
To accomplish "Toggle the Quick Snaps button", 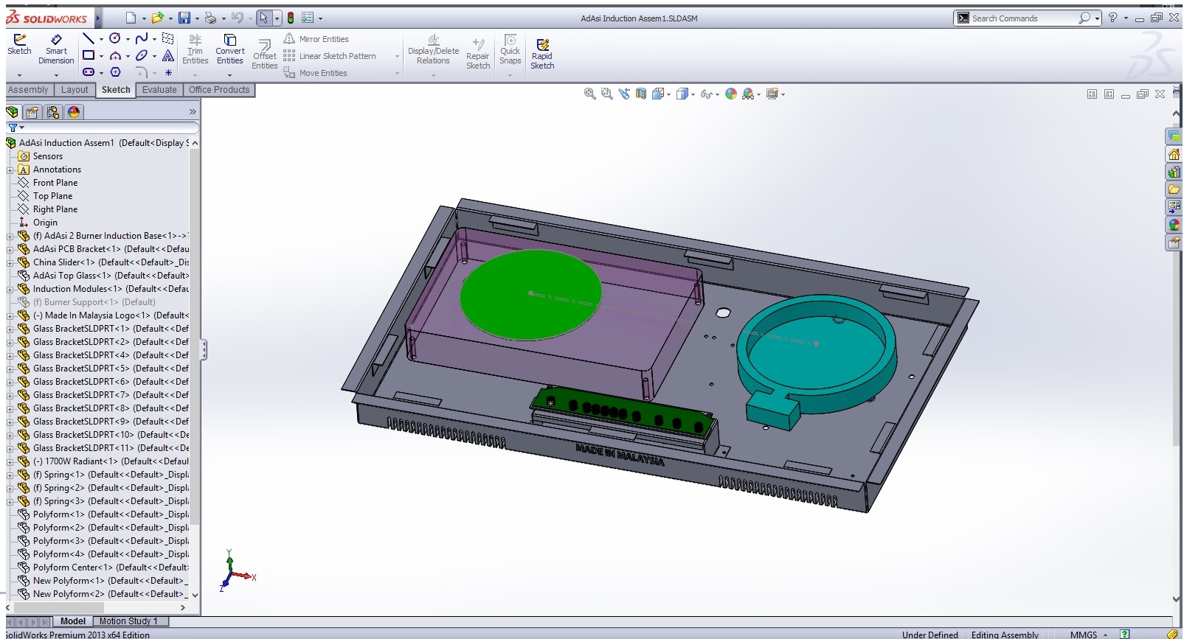I will [510, 49].
